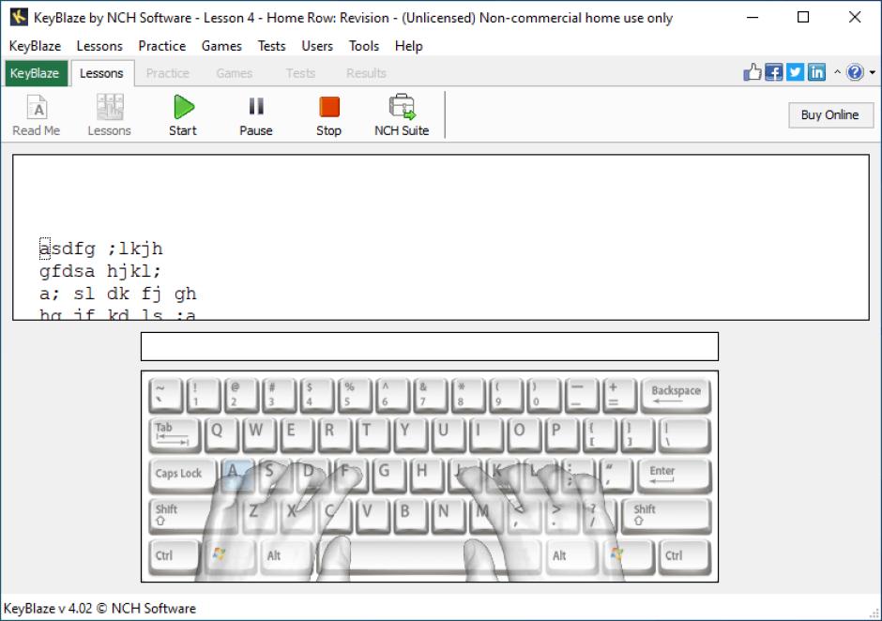Viewport: 882px width, 621px height.
Task: Click the P key on virtual keyboard
Action: [x=561, y=435]
